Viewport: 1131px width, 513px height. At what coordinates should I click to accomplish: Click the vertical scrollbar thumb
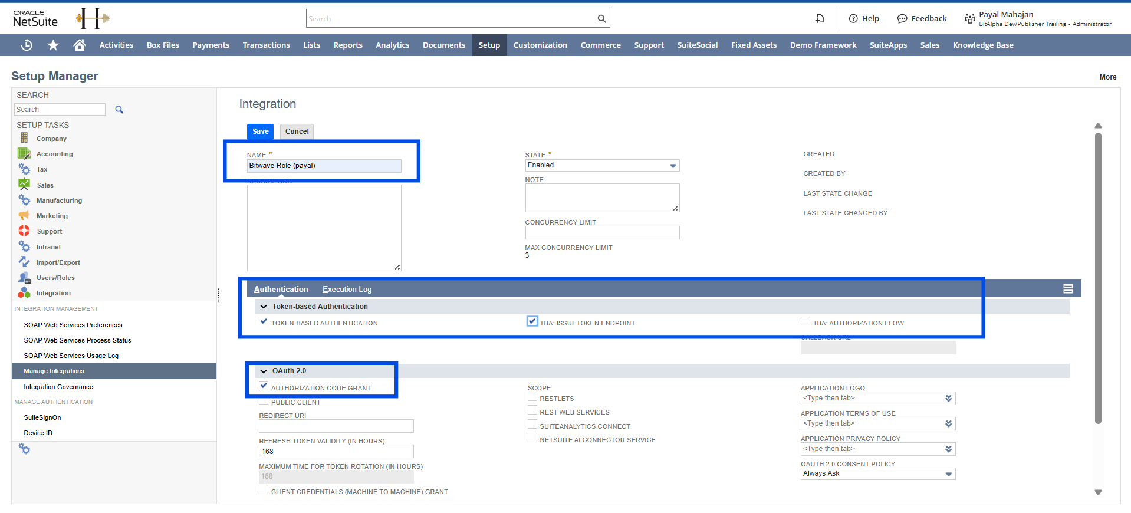[x=1098, y=277]
